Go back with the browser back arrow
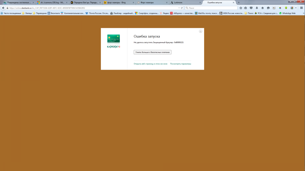The image size is (305, 171). (3, 8)
